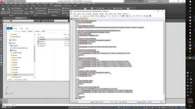Screen dimensions: 195x109
Task: Select the Home ribbon tab in AutoCAD
Action: [x=3, y=5]
